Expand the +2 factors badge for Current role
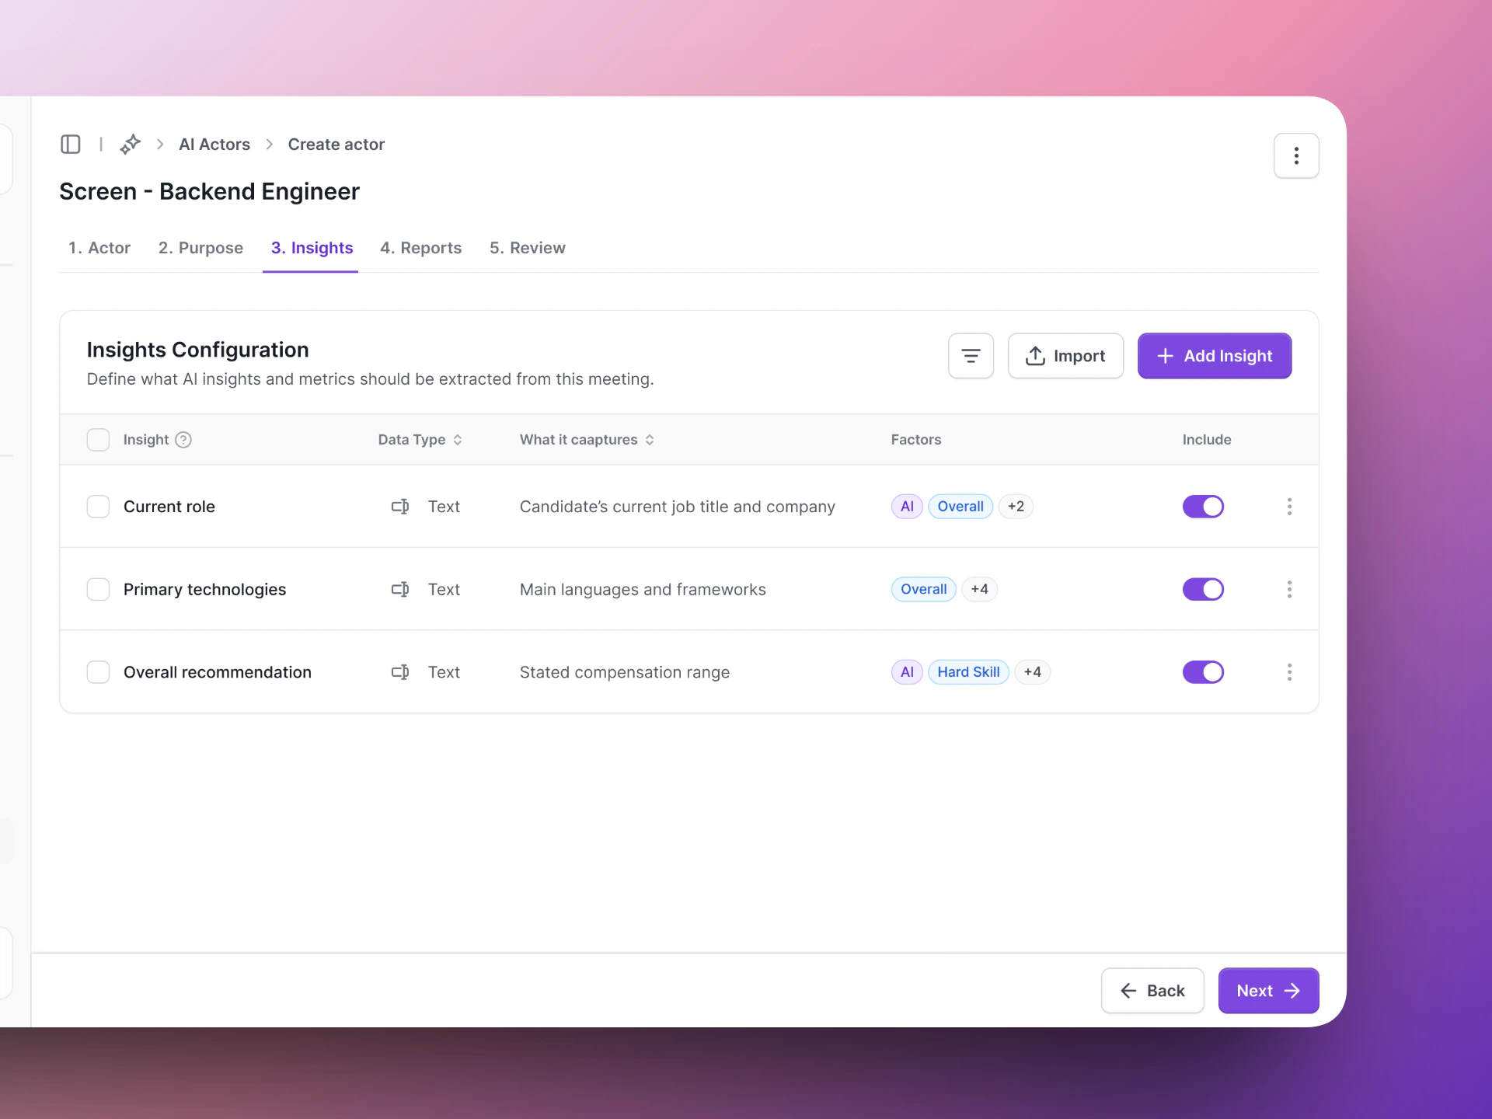The image size is (1492, 1119). pos(1015,507)
